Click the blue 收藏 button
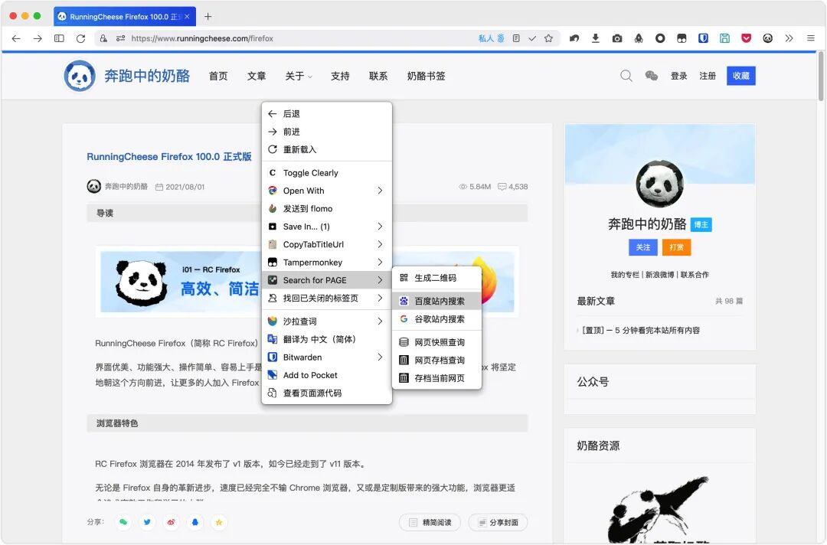Viewport: 827px width, 545px height. [741, 76]
